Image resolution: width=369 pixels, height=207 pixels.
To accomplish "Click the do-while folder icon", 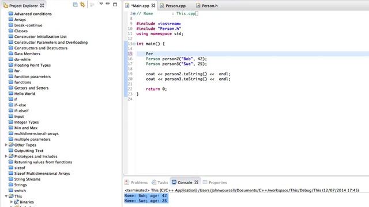I will click(11, 59).
